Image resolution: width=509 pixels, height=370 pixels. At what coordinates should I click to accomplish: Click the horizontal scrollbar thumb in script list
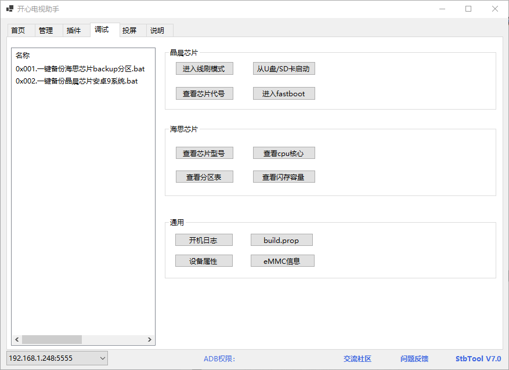click(52, 339)
